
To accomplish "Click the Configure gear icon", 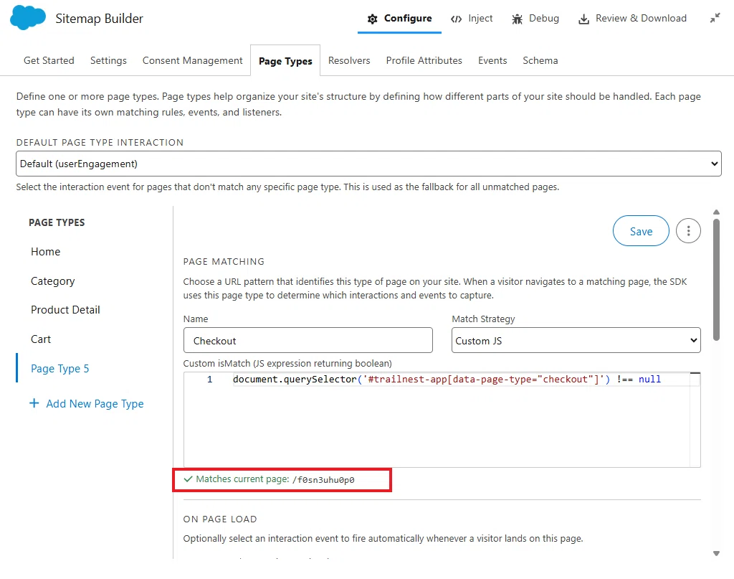I will coord(372,19).
